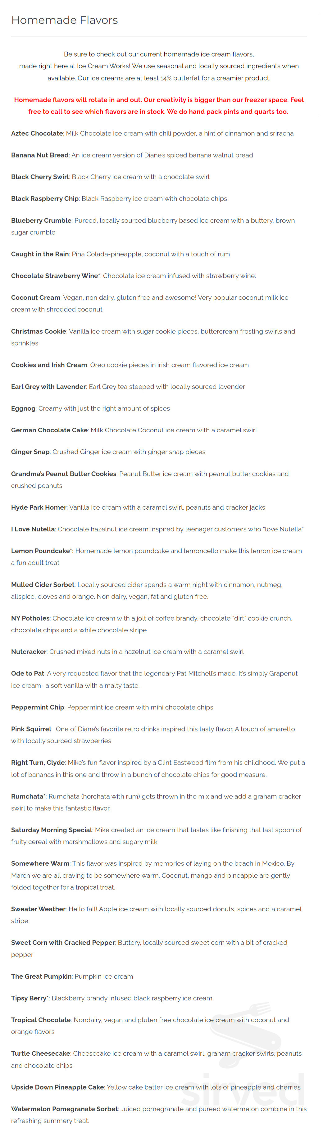Click the red rotating flavors notice

(x=158, y=106)
